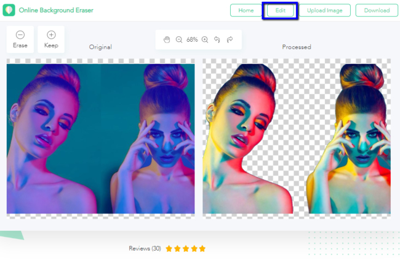
Task: Click the Original label
Action: coord(100,47)
